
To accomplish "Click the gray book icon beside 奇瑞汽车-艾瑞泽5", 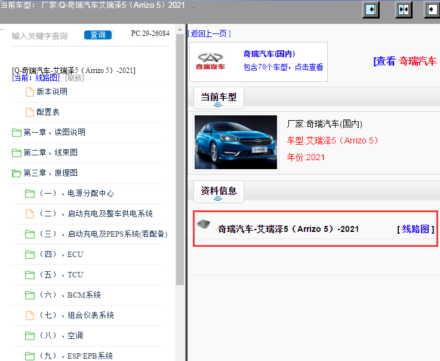I will coord(204,224).
